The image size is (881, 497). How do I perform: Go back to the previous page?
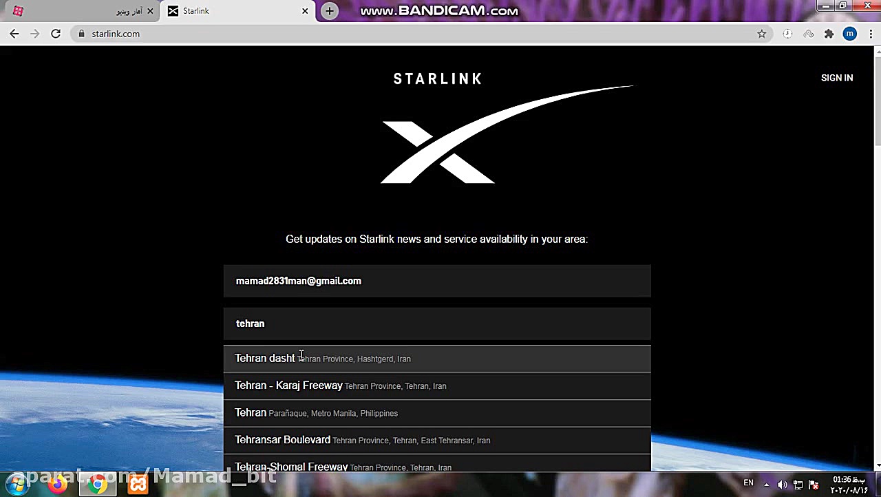coord(14,34)
